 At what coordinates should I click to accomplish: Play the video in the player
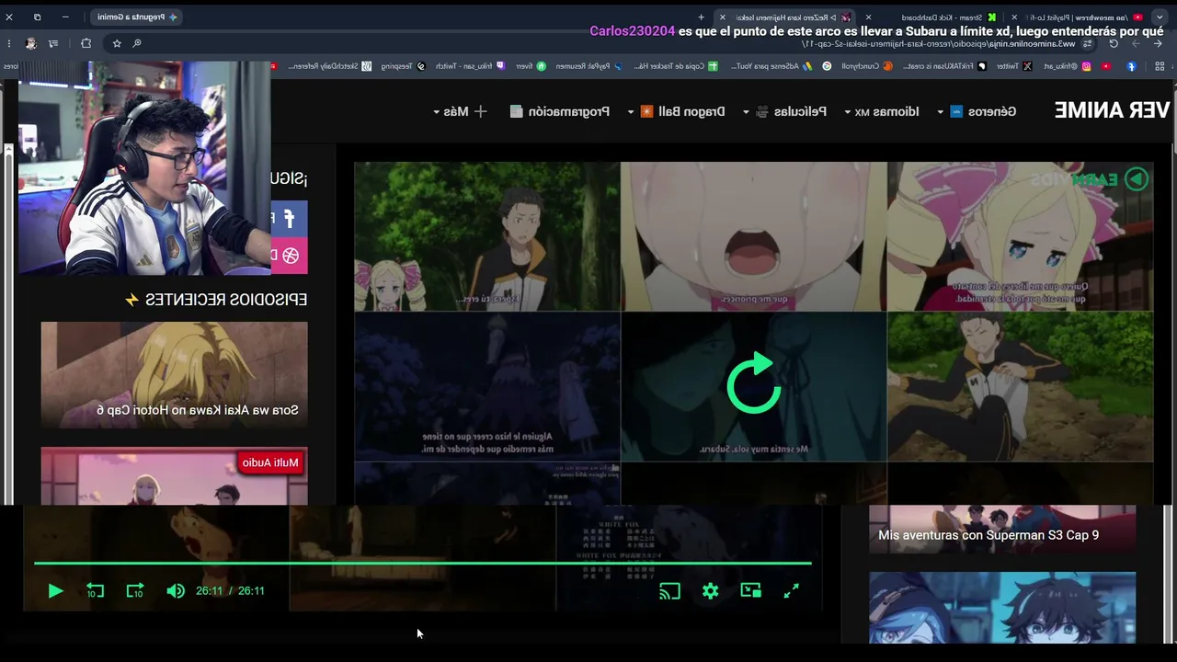55,591
